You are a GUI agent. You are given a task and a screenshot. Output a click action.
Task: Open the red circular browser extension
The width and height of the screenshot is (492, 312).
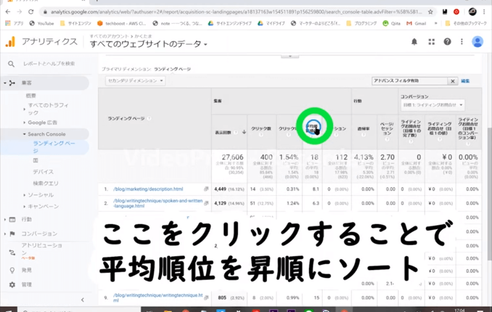pyautogui.click(x=456, y=12)
